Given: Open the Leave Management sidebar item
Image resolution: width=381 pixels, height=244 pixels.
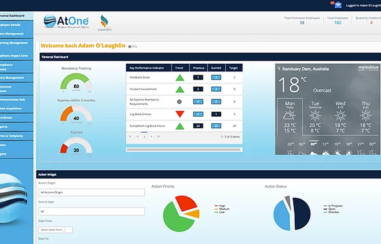Looking at the screenshot, I should (15, 34).
